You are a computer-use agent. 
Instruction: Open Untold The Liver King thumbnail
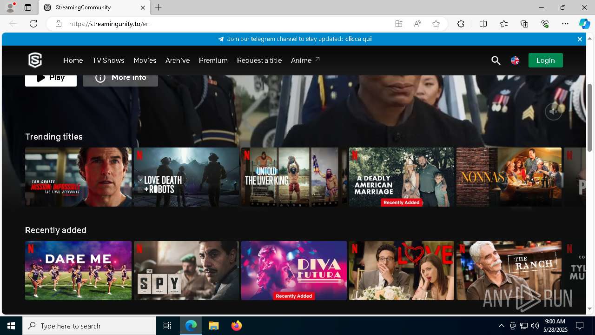click(x=294, y=177)
